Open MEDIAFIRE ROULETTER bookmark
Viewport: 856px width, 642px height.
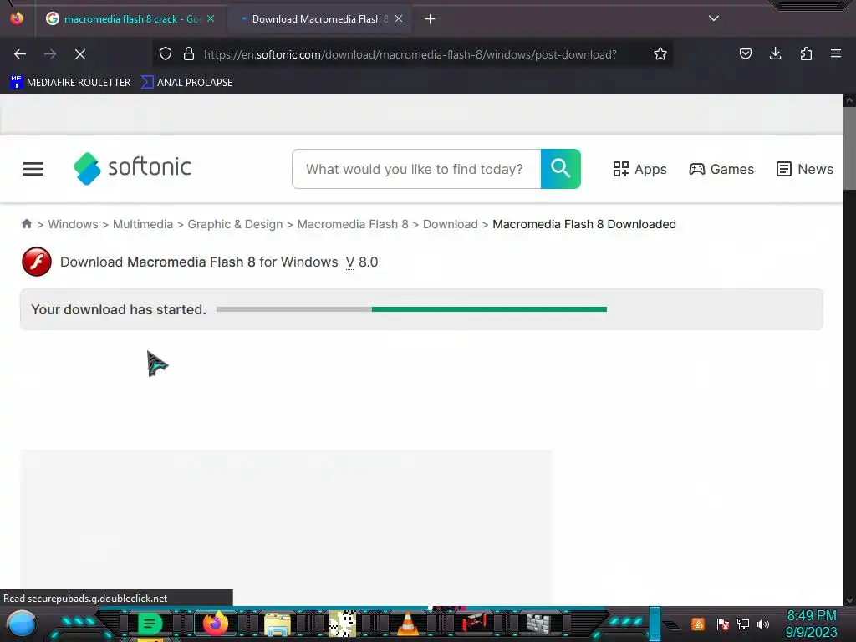pos(70,83)
